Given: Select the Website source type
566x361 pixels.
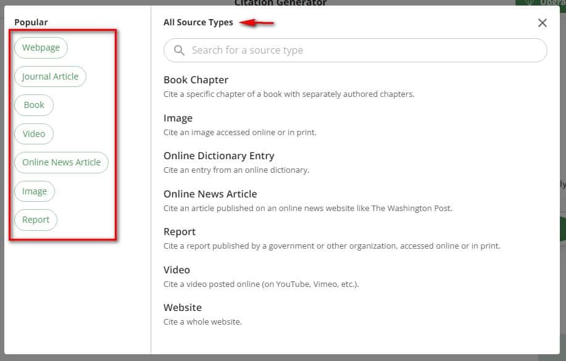Looking at the screenshot, I should tap(182, 307).
